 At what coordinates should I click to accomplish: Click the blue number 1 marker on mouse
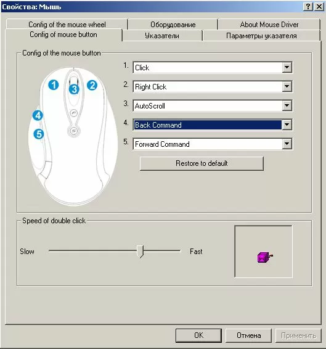coord(54,85)
